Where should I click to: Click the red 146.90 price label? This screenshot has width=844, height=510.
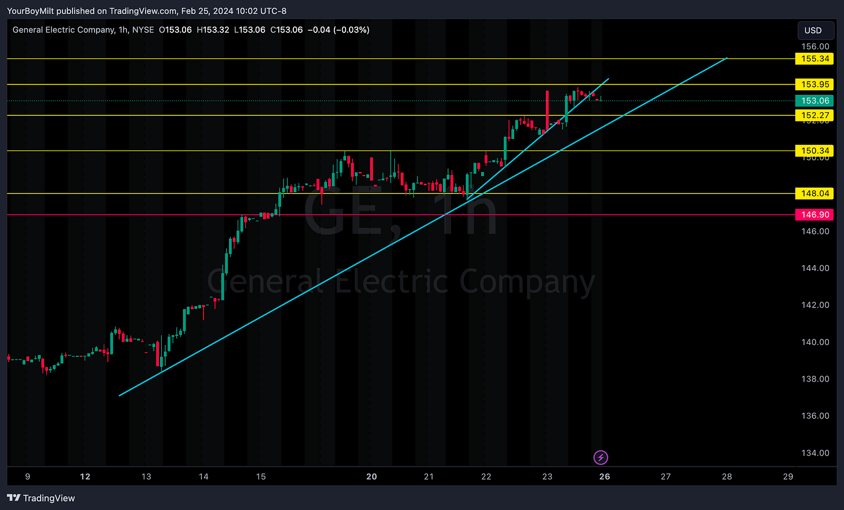point(815,215)
